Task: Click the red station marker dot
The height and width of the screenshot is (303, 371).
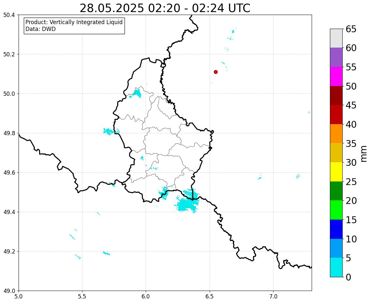Action: click(x=215, y=72)
